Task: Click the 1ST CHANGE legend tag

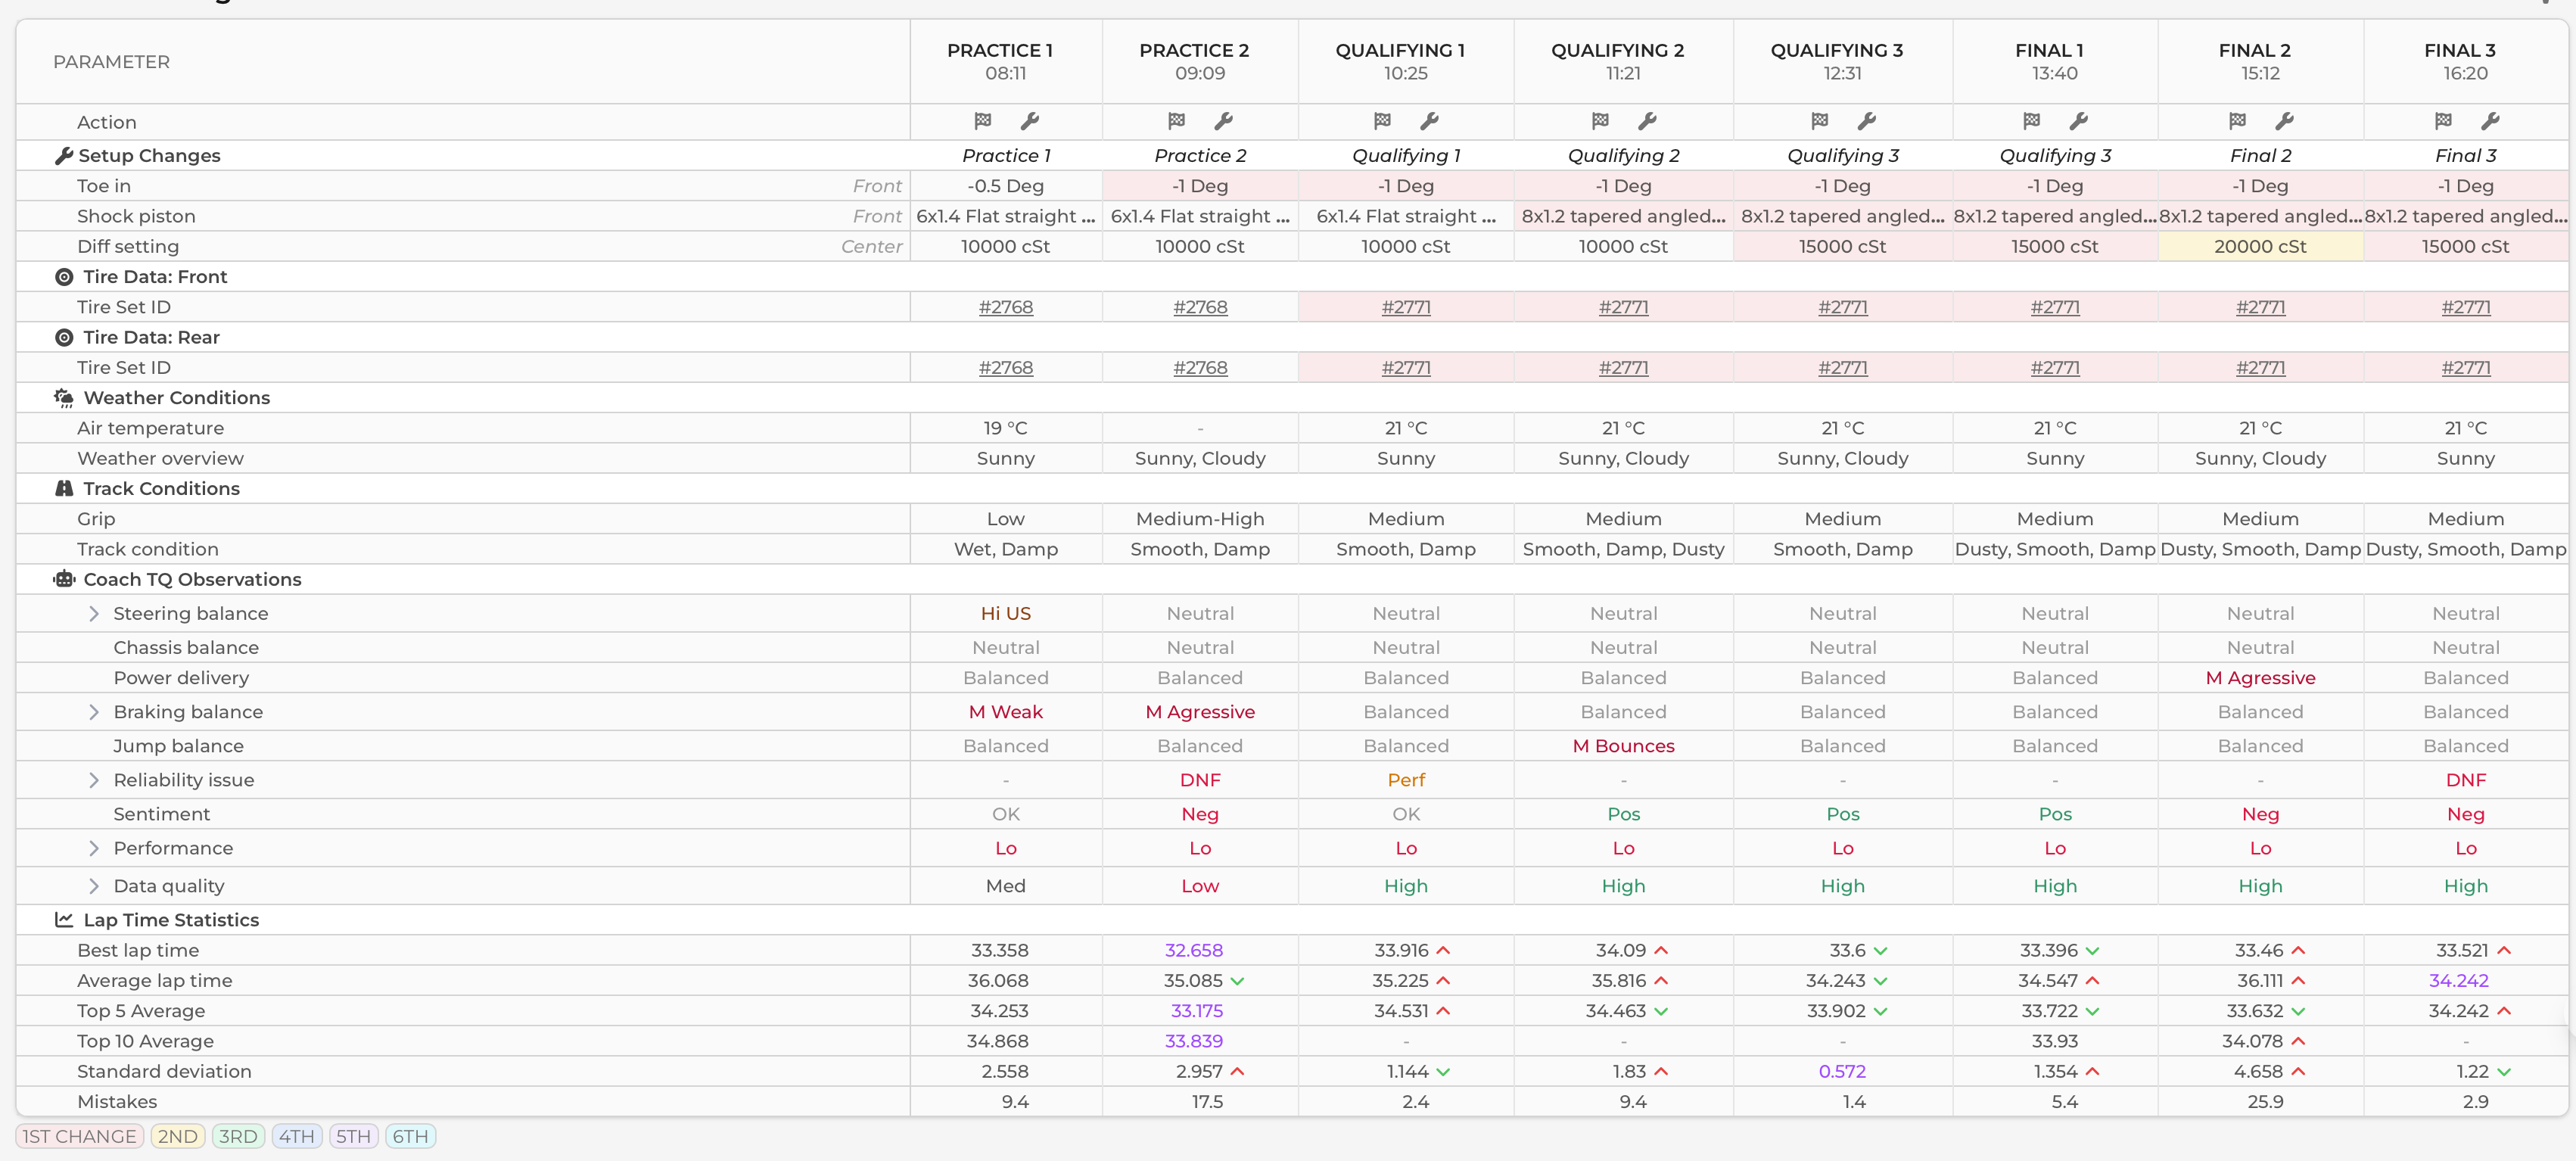Action: pos(79,1136)
